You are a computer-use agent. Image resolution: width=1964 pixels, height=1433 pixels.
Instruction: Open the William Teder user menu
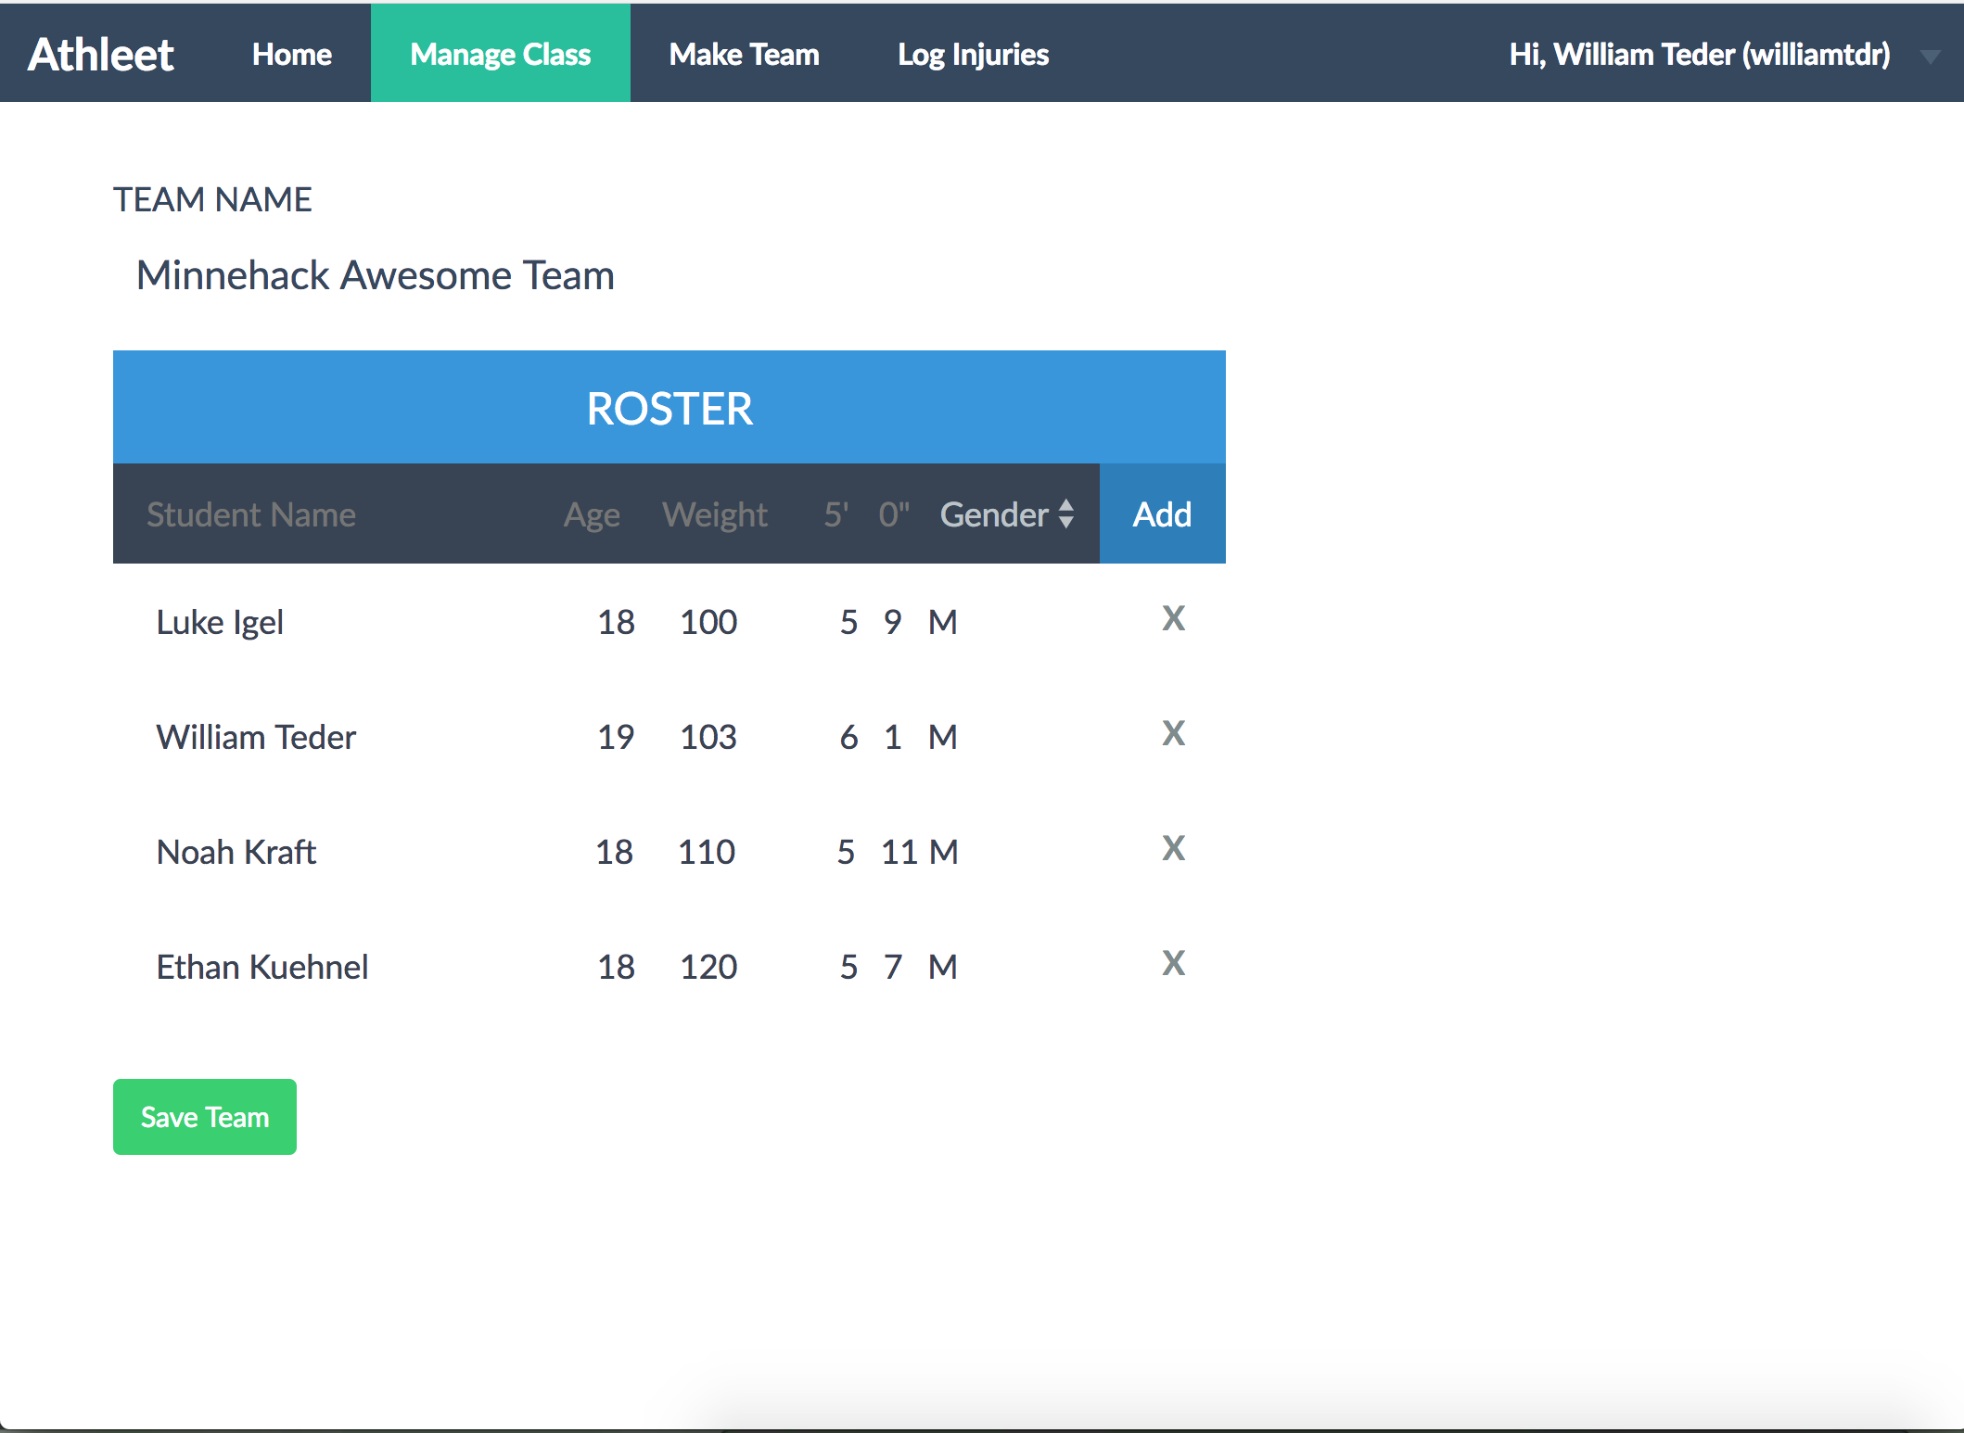(x=1699, y=55)
